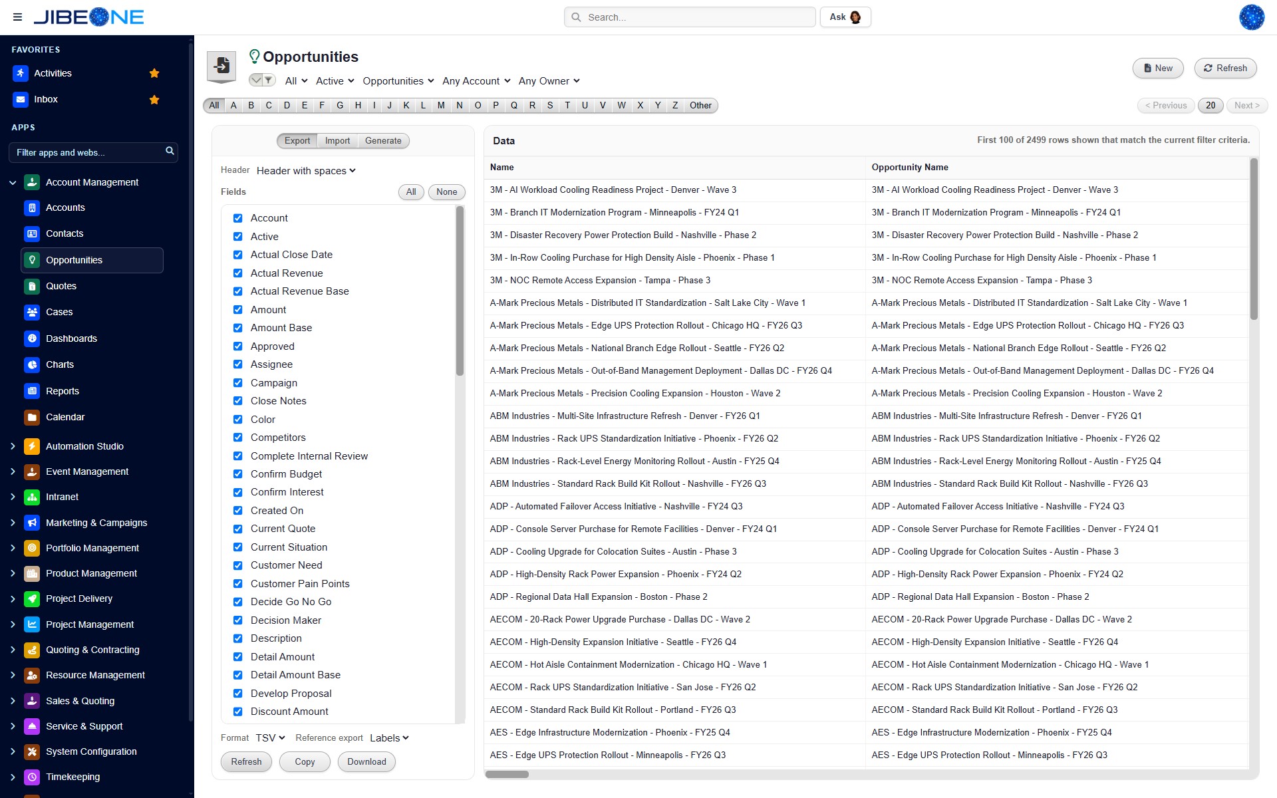The width and height of the screenshot is (1277, 798).
Task: Click the filter funnel icon
Action: click(269, 80)
